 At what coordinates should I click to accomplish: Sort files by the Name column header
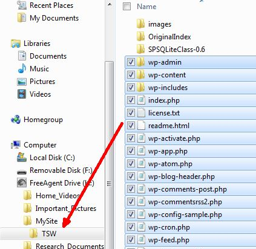click(146, 7)
